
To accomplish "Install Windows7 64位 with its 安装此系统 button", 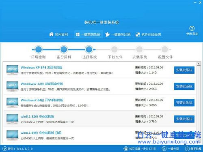I will click(184, 103).
